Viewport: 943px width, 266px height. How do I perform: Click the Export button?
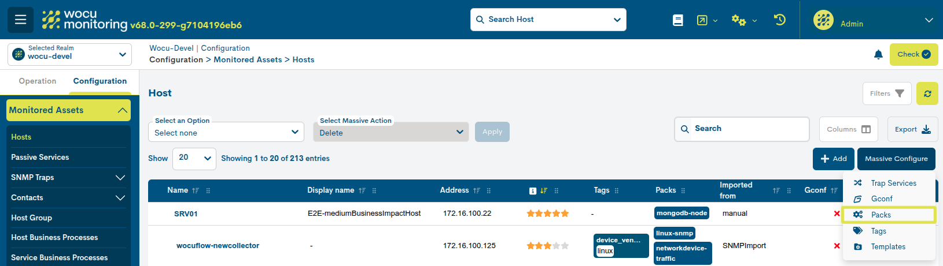(x=913, y=129)
